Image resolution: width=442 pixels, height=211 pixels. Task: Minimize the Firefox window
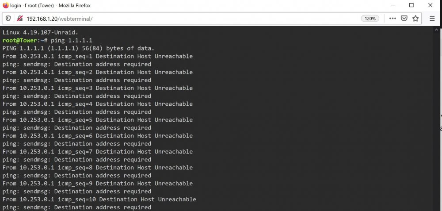392,5
